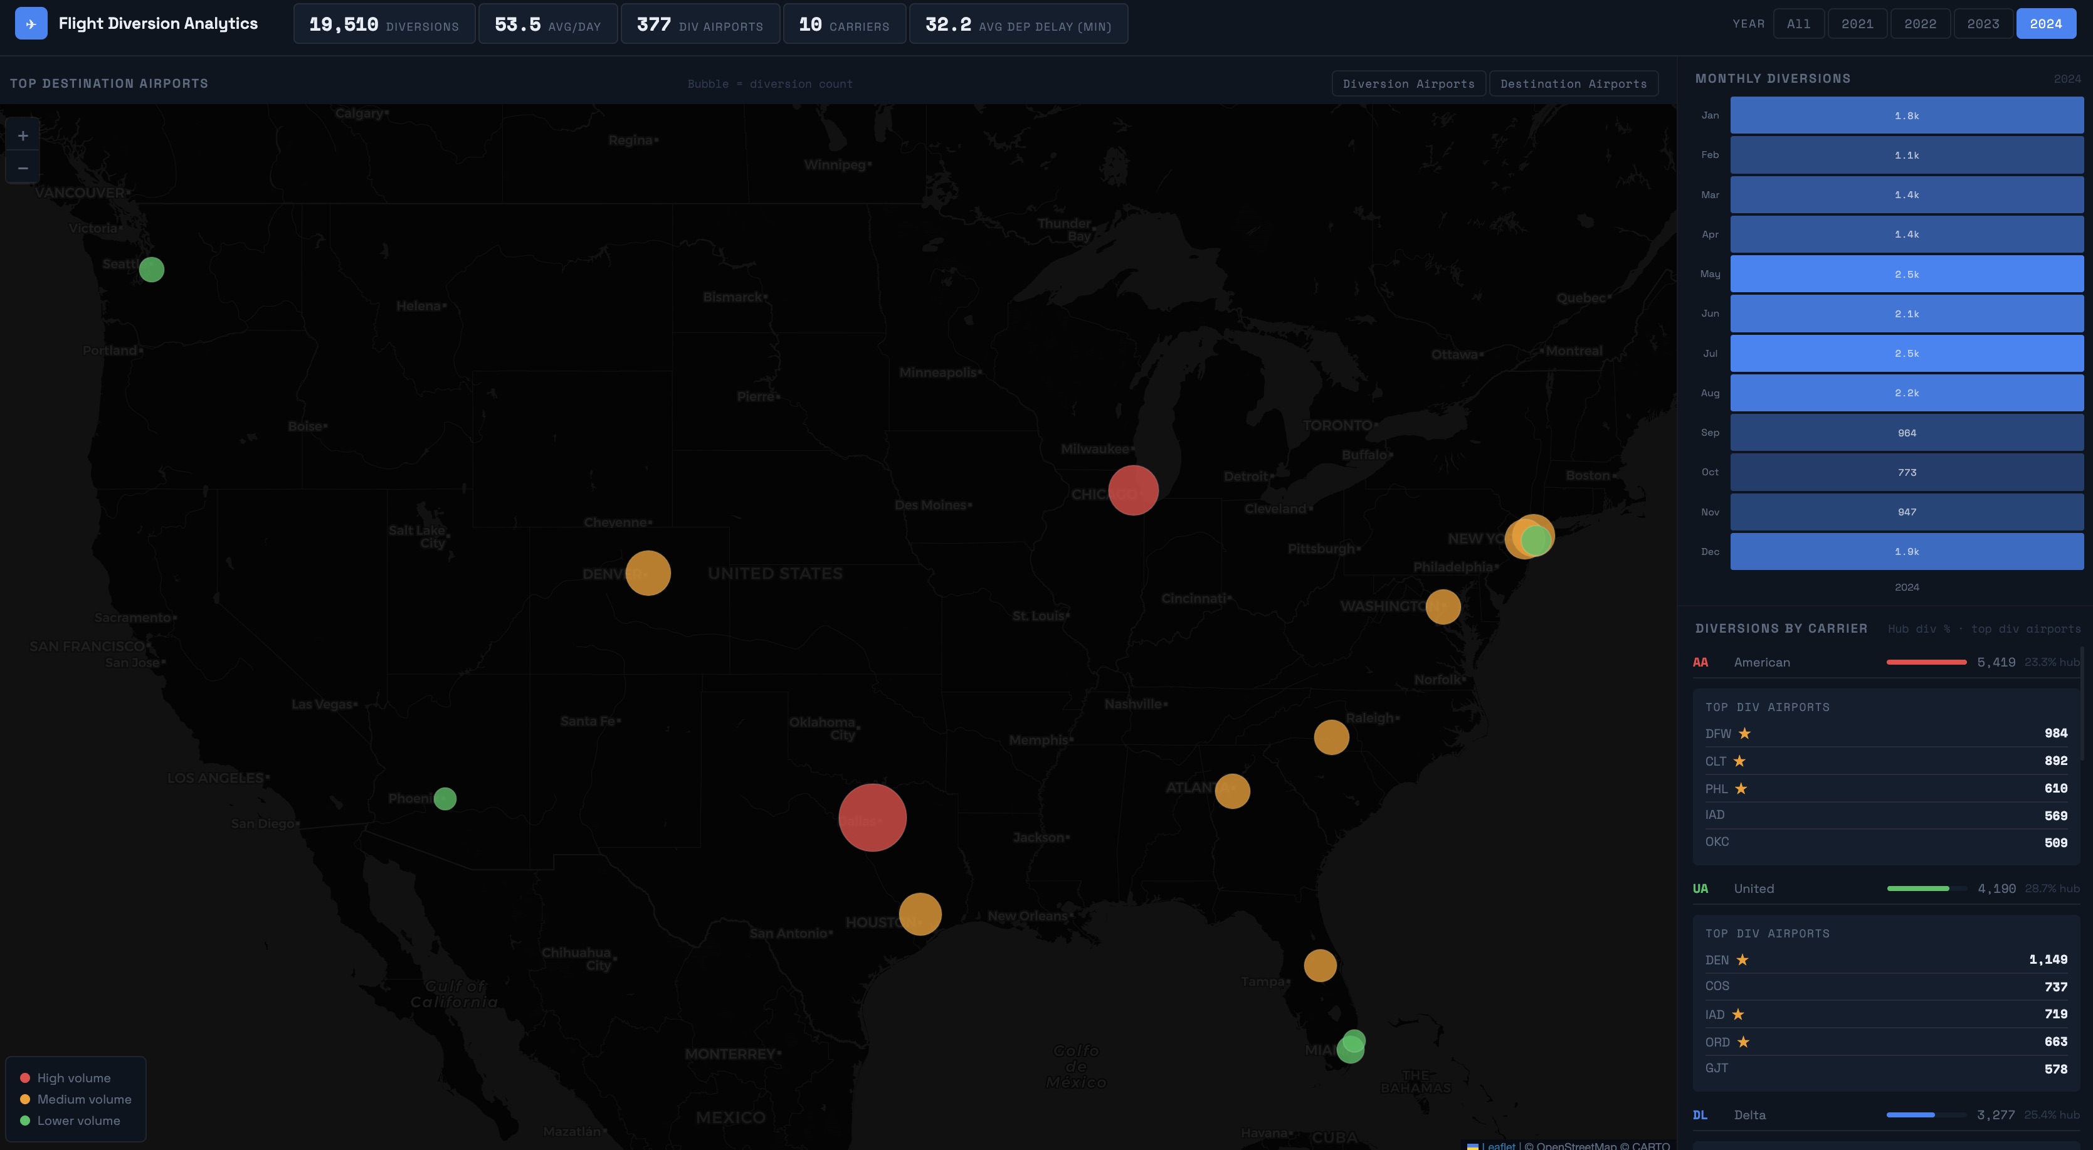Select the All years tab
2093x1150 pixels.
[1799, 23]
